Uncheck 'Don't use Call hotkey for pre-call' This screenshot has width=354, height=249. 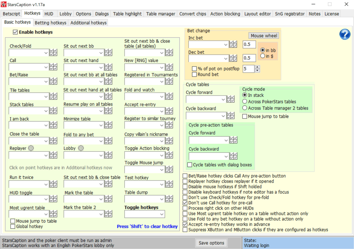click(x=185, y=203)
